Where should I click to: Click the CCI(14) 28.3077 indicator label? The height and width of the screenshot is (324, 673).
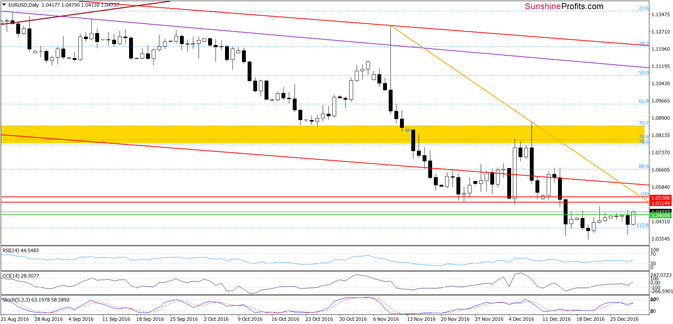[x=20, y=276]
